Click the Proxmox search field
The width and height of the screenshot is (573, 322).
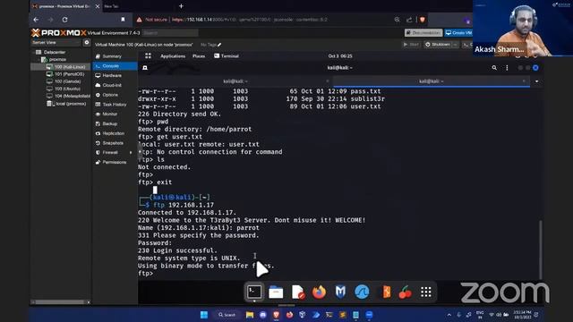170,33
